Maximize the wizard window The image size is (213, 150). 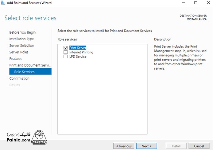click(196, 3)
